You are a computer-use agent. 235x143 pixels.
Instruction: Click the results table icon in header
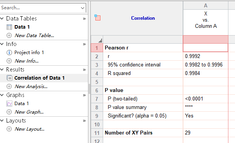tap(97, 17)
